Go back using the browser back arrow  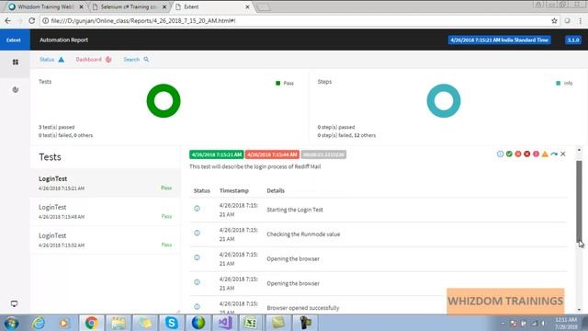coord(7,20)
